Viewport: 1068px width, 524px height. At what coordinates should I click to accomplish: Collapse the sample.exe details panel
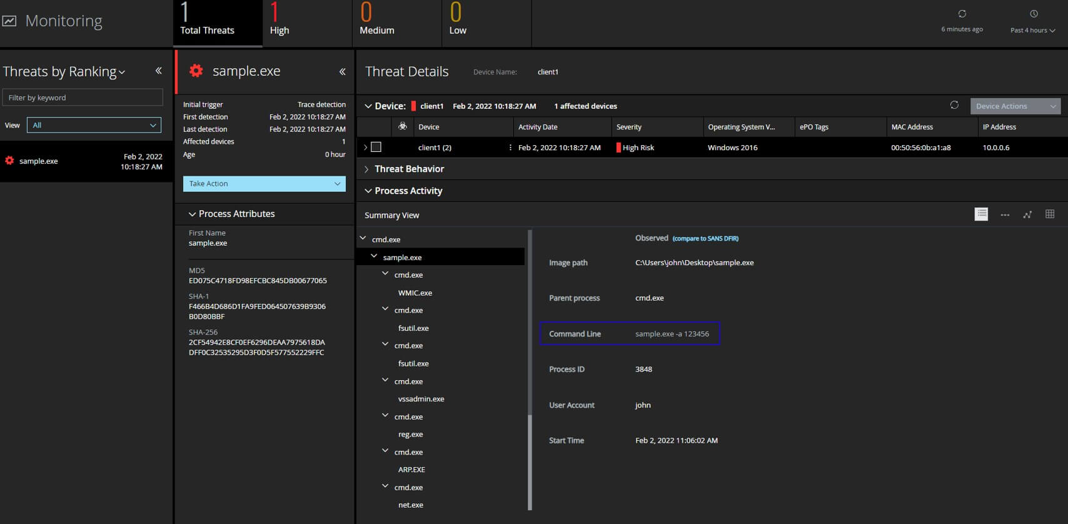(343, 72)
